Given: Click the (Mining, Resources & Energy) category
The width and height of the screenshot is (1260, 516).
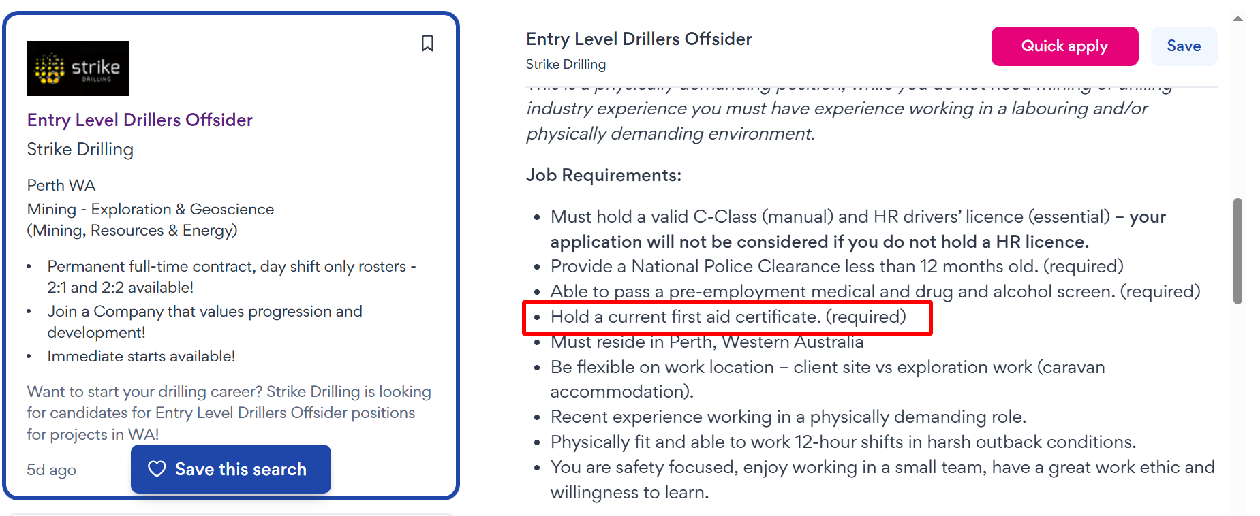Looking at the screenshot, I should tap(132, 230).
